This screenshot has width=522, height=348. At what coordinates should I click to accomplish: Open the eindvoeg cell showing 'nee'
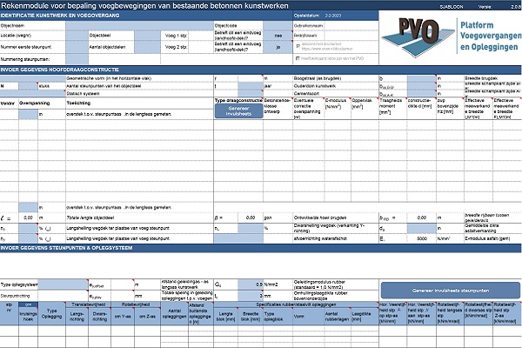pos(278,36)
